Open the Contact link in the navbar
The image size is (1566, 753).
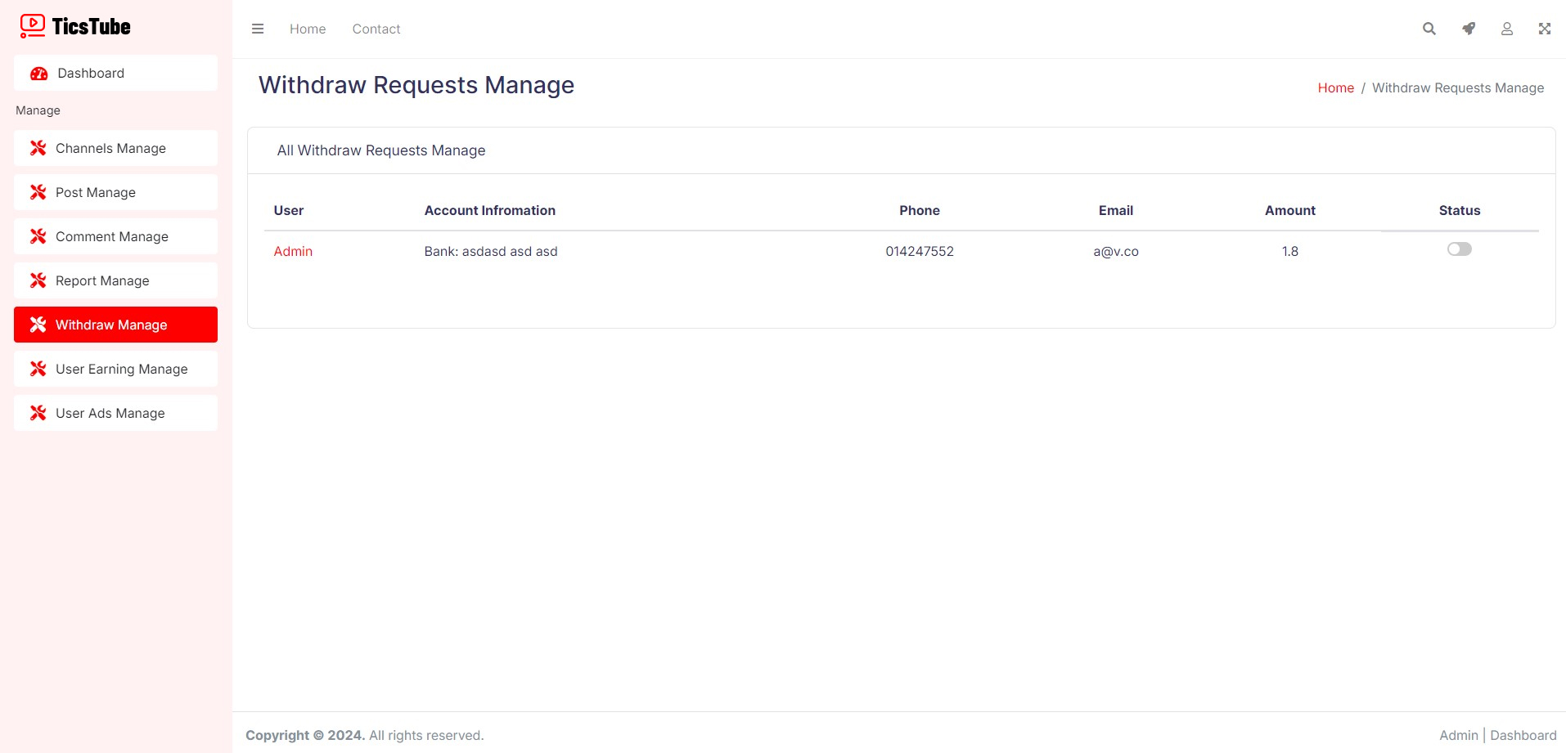pyautogui.click(x=376, y=29)
